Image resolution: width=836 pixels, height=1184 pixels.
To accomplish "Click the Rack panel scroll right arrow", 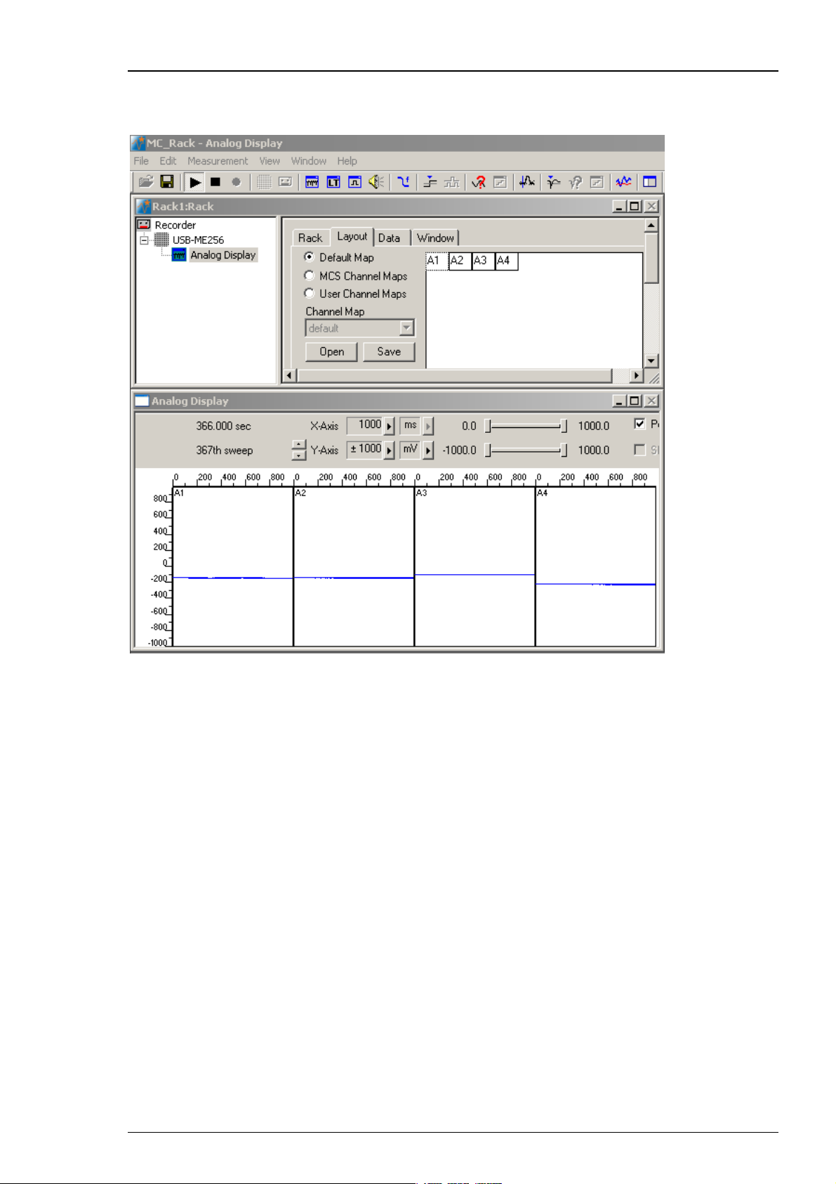I will click(637, 376).
